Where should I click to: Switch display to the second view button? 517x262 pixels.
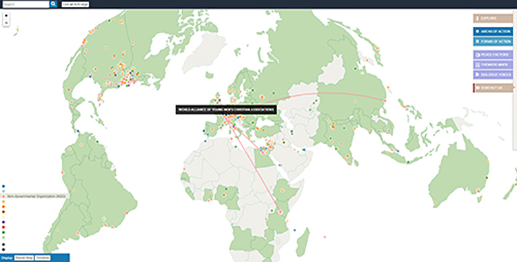pyautogui.click(x=43, y=258)
